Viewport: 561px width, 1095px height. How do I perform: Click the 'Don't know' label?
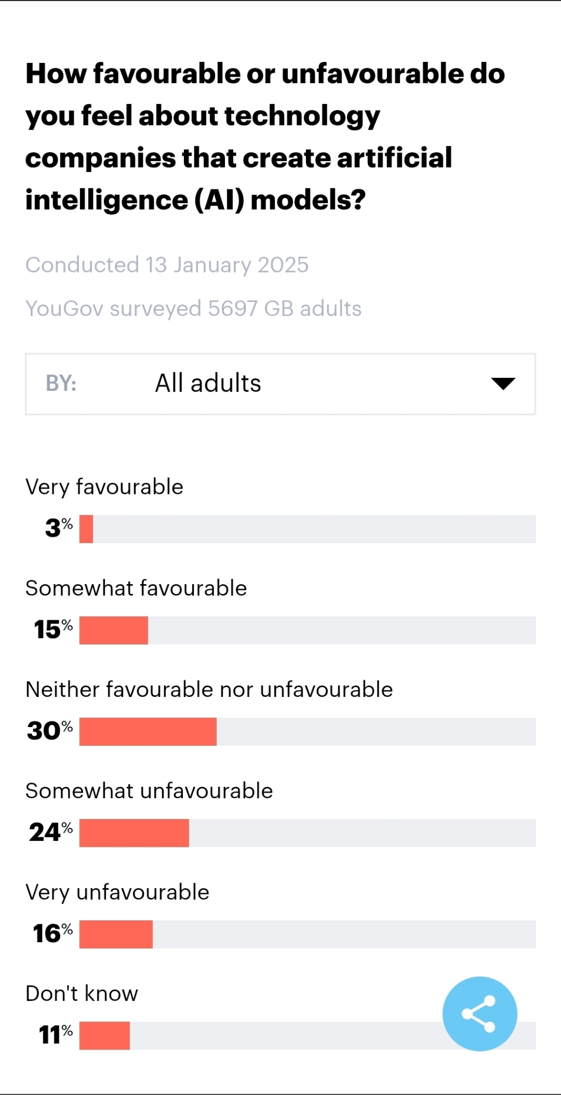82,993
